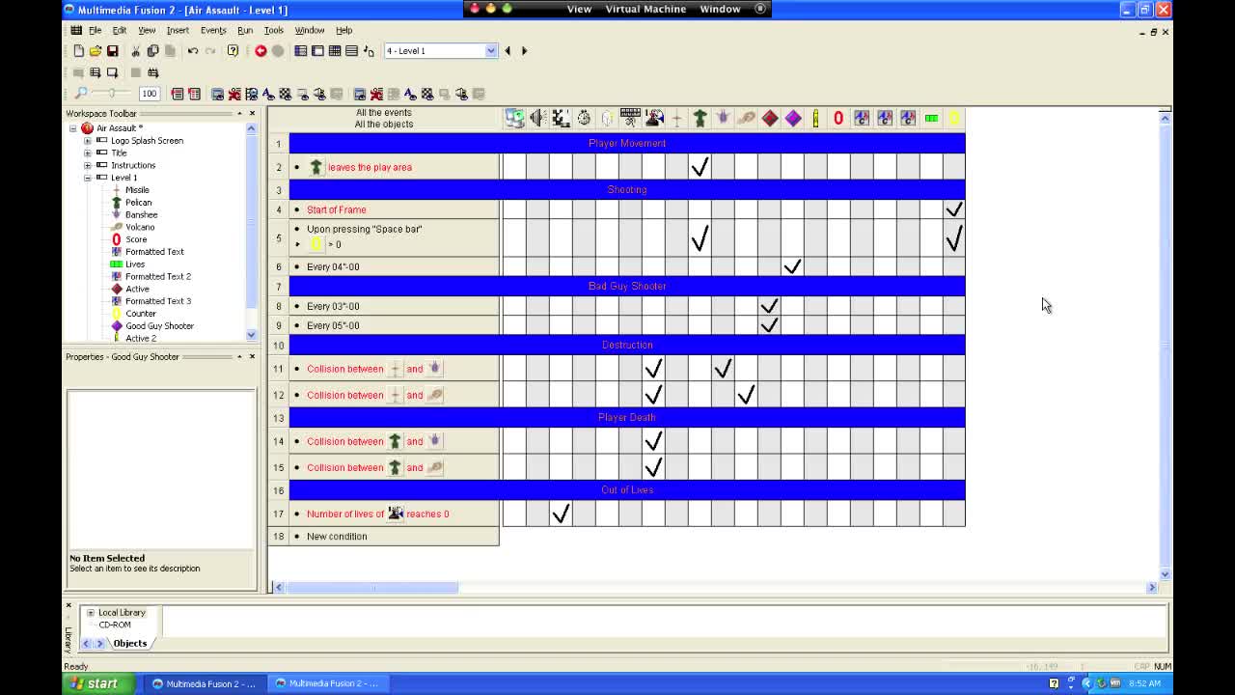The width and height of the screenshot is (1235, 695).
Task: Click New condition in row 18
Action: 337,537
